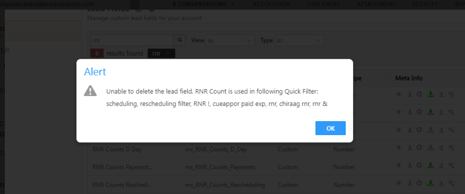Click the RNR Counts D Day field name

tap(117, 149)
